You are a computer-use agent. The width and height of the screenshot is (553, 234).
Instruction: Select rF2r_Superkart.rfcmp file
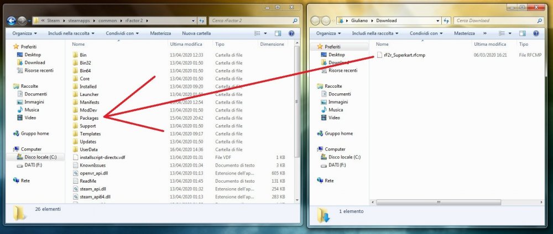click(404, 55)
